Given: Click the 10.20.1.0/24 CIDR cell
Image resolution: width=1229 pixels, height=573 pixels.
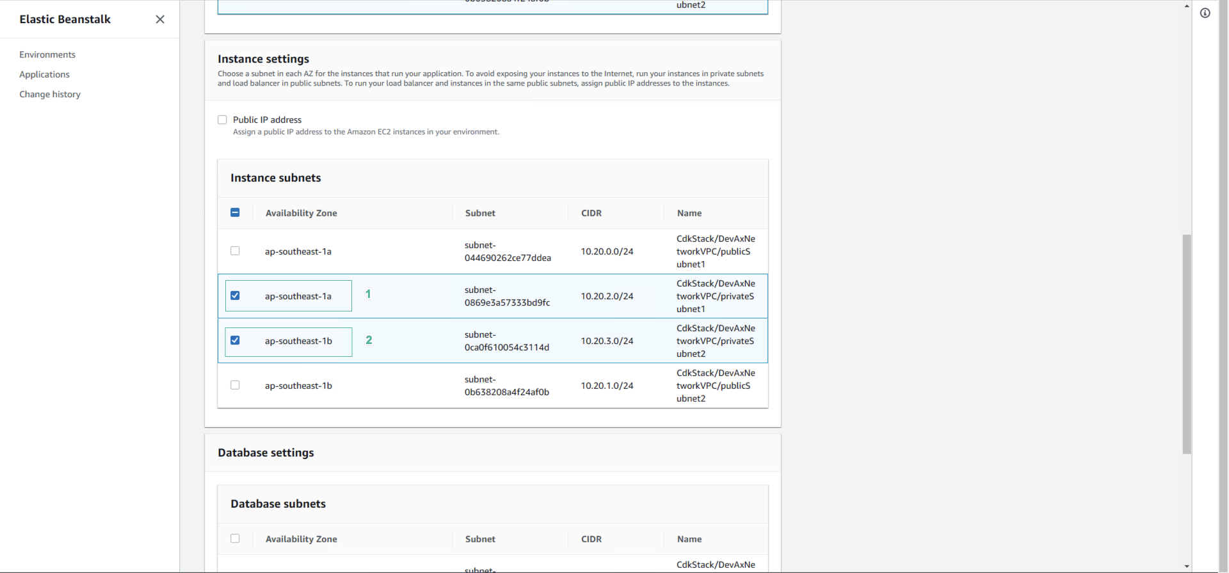Looking at the screenshot, I should coord(607,386).
